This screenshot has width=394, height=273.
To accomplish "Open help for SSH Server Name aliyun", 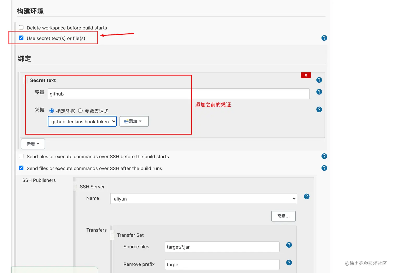I will tap(307, 196).
